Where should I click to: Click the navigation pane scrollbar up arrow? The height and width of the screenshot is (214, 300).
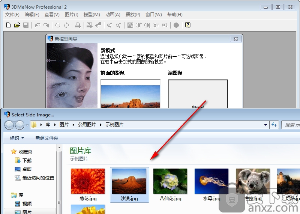59,148
